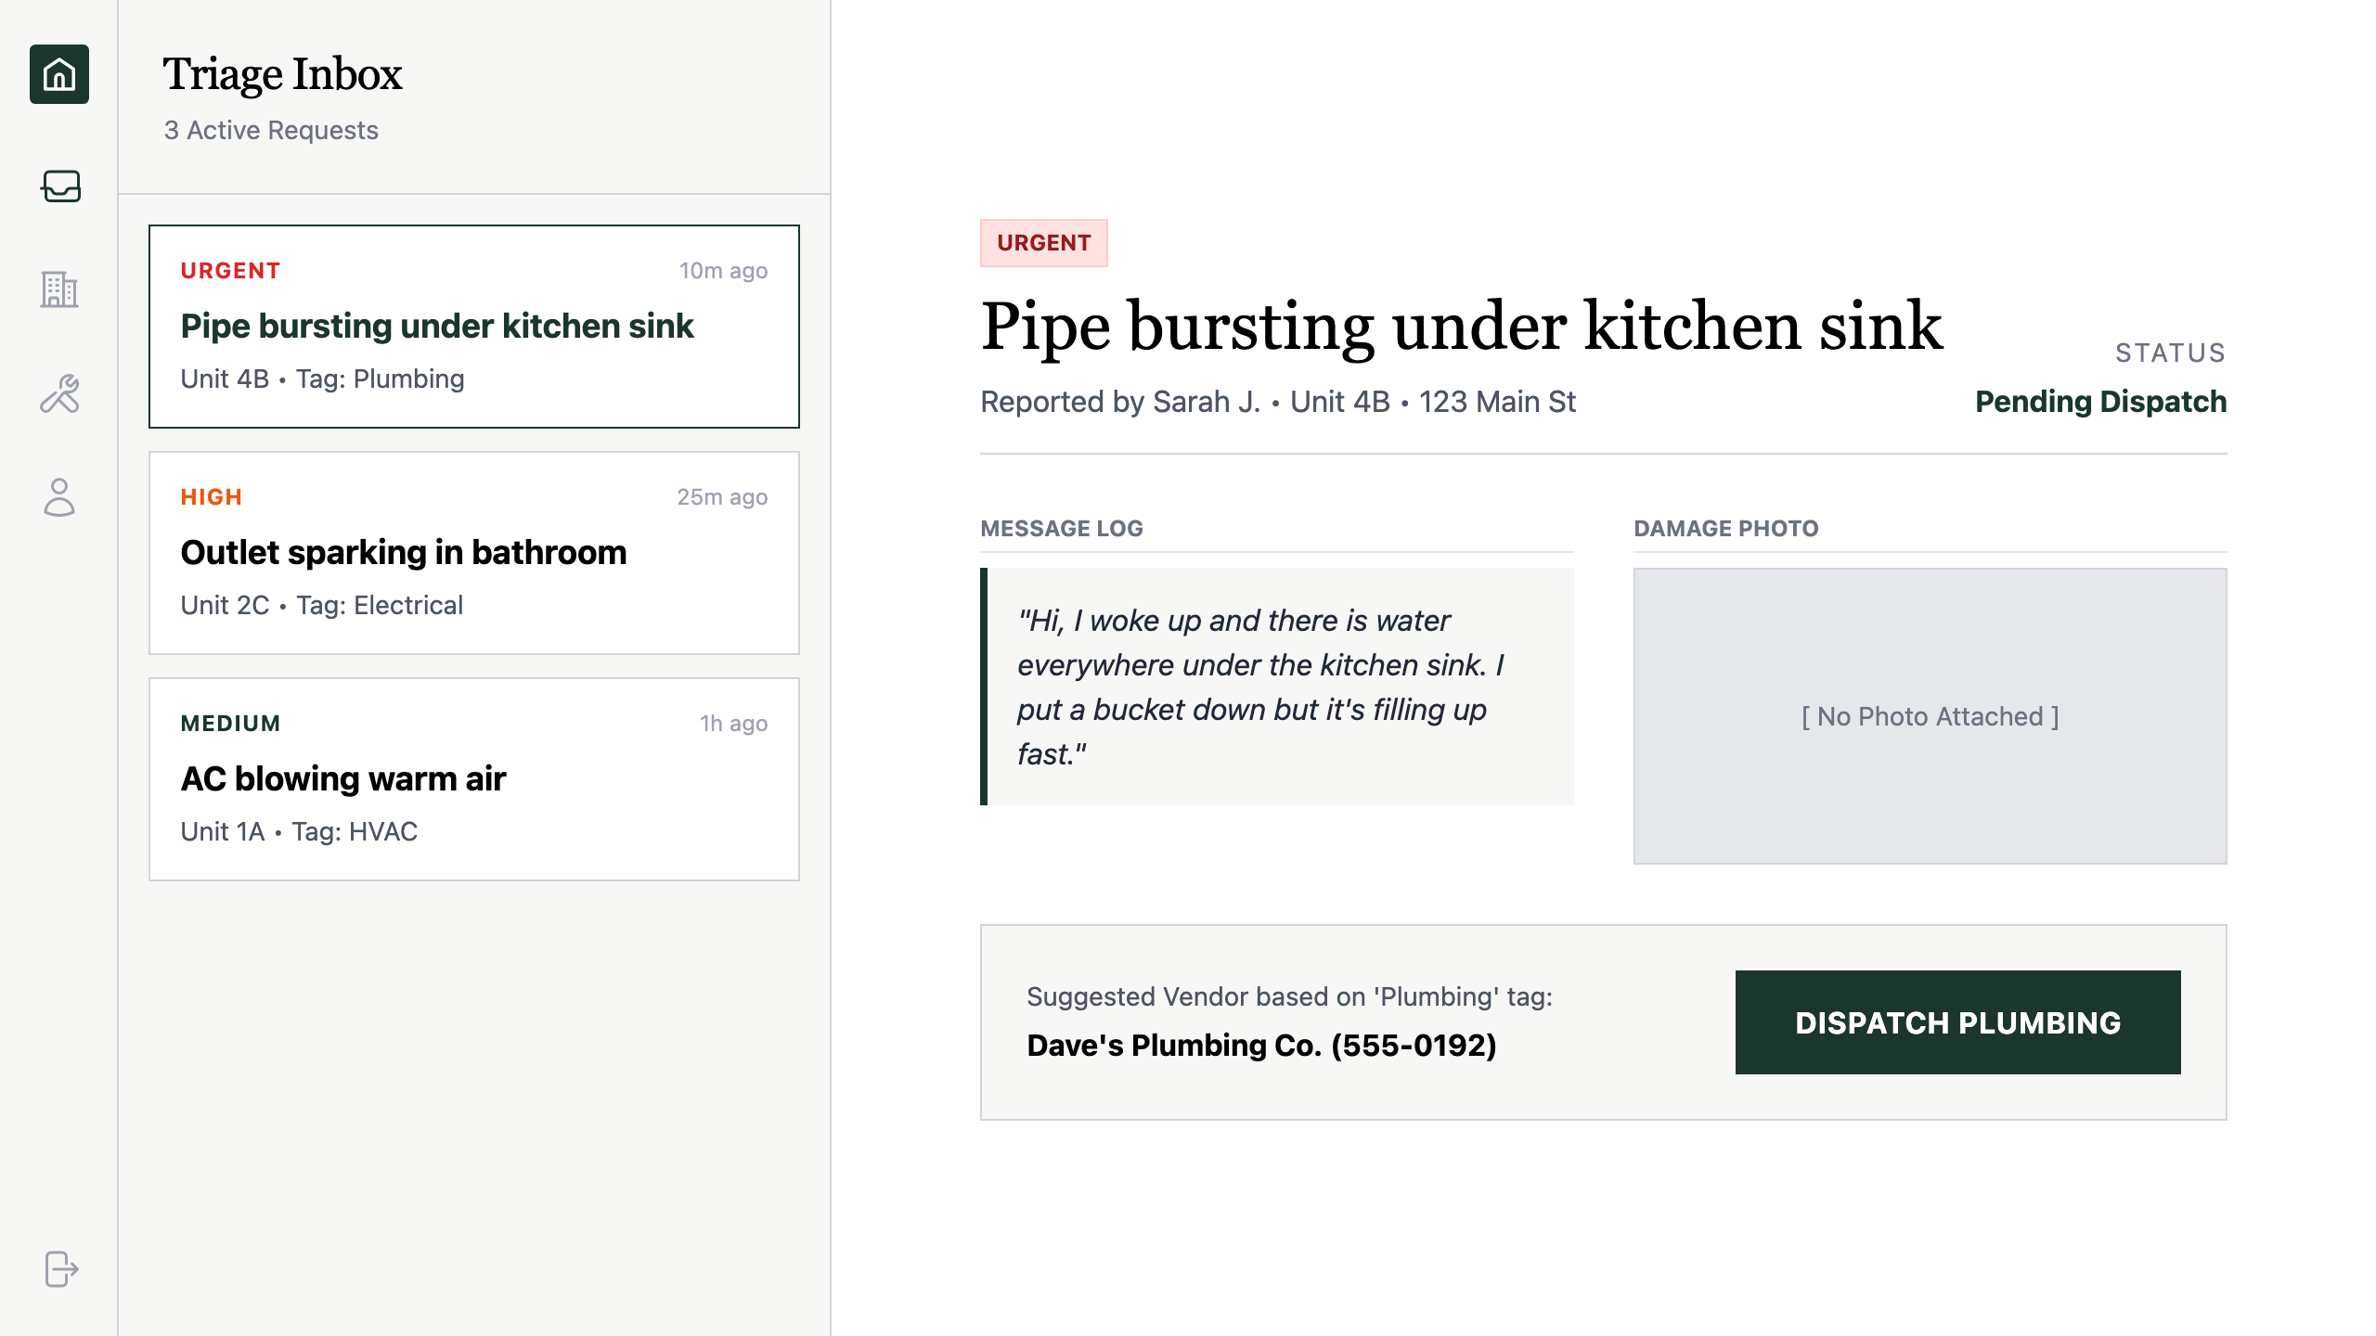The image size is (2376, 1336).
Task: Open the Properties building icon
Action: tap(59, 292)
